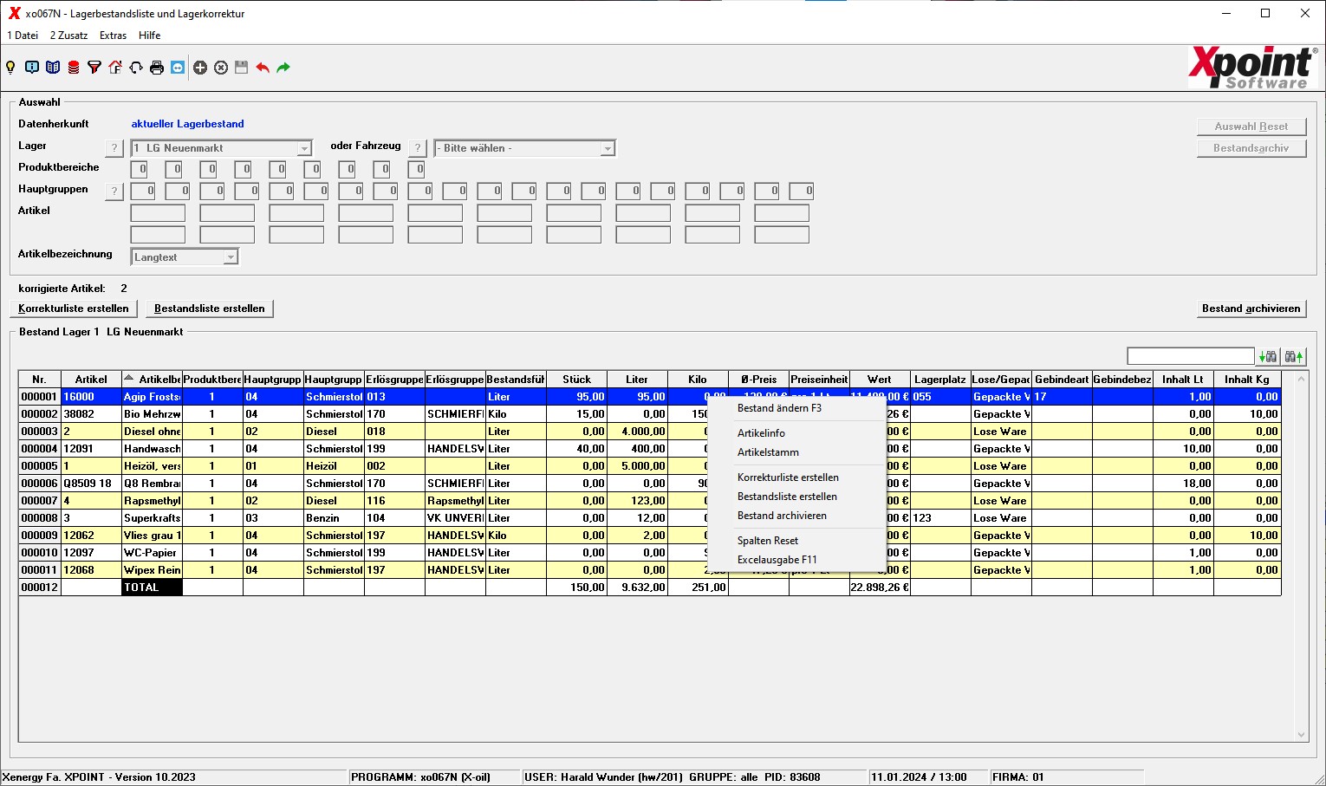Click the x circle cancel icon
Image resolution: width=1326 pixels, height=786 pixels.
[221, 68]
